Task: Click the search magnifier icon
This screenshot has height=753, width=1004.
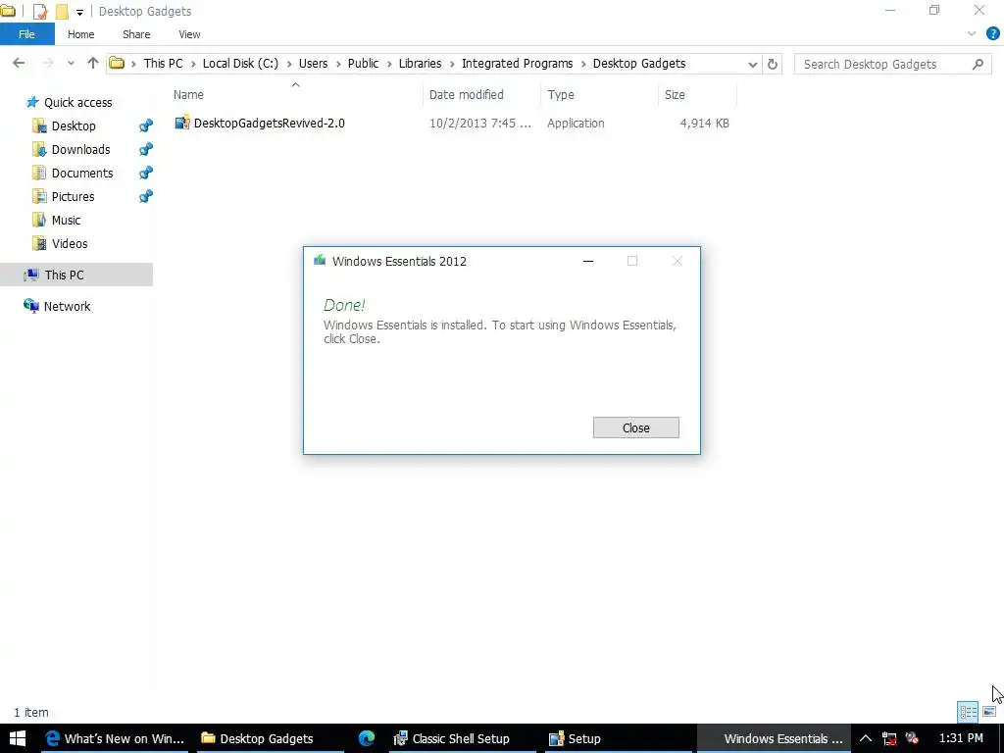Action: (978, 64)
